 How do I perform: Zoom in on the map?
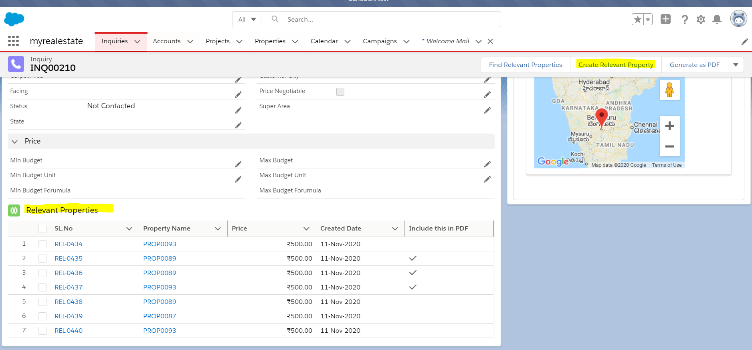[x=669, y=126]
